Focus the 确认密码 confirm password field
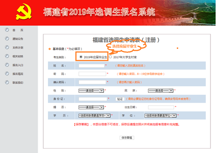Image resolution: width=220 pixels, height=153 pixels. coord(92,82)
